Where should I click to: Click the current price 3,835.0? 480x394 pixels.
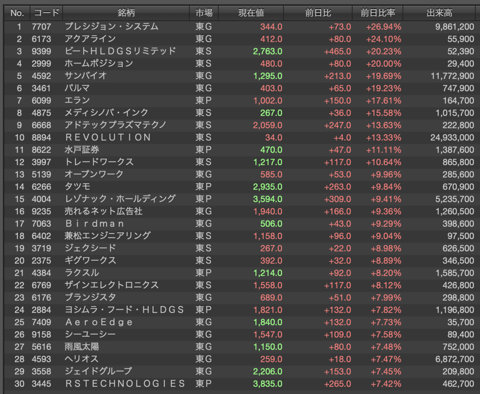pos(268,384)
